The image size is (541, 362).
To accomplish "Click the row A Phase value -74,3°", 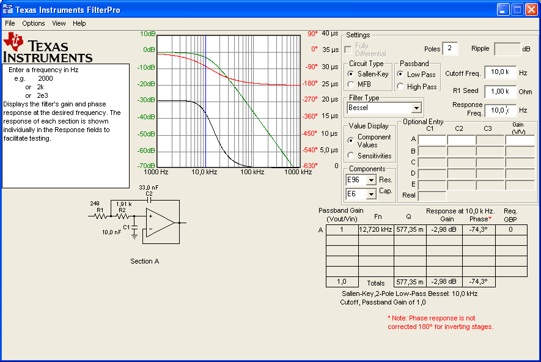I will click(x=479, y=230).
